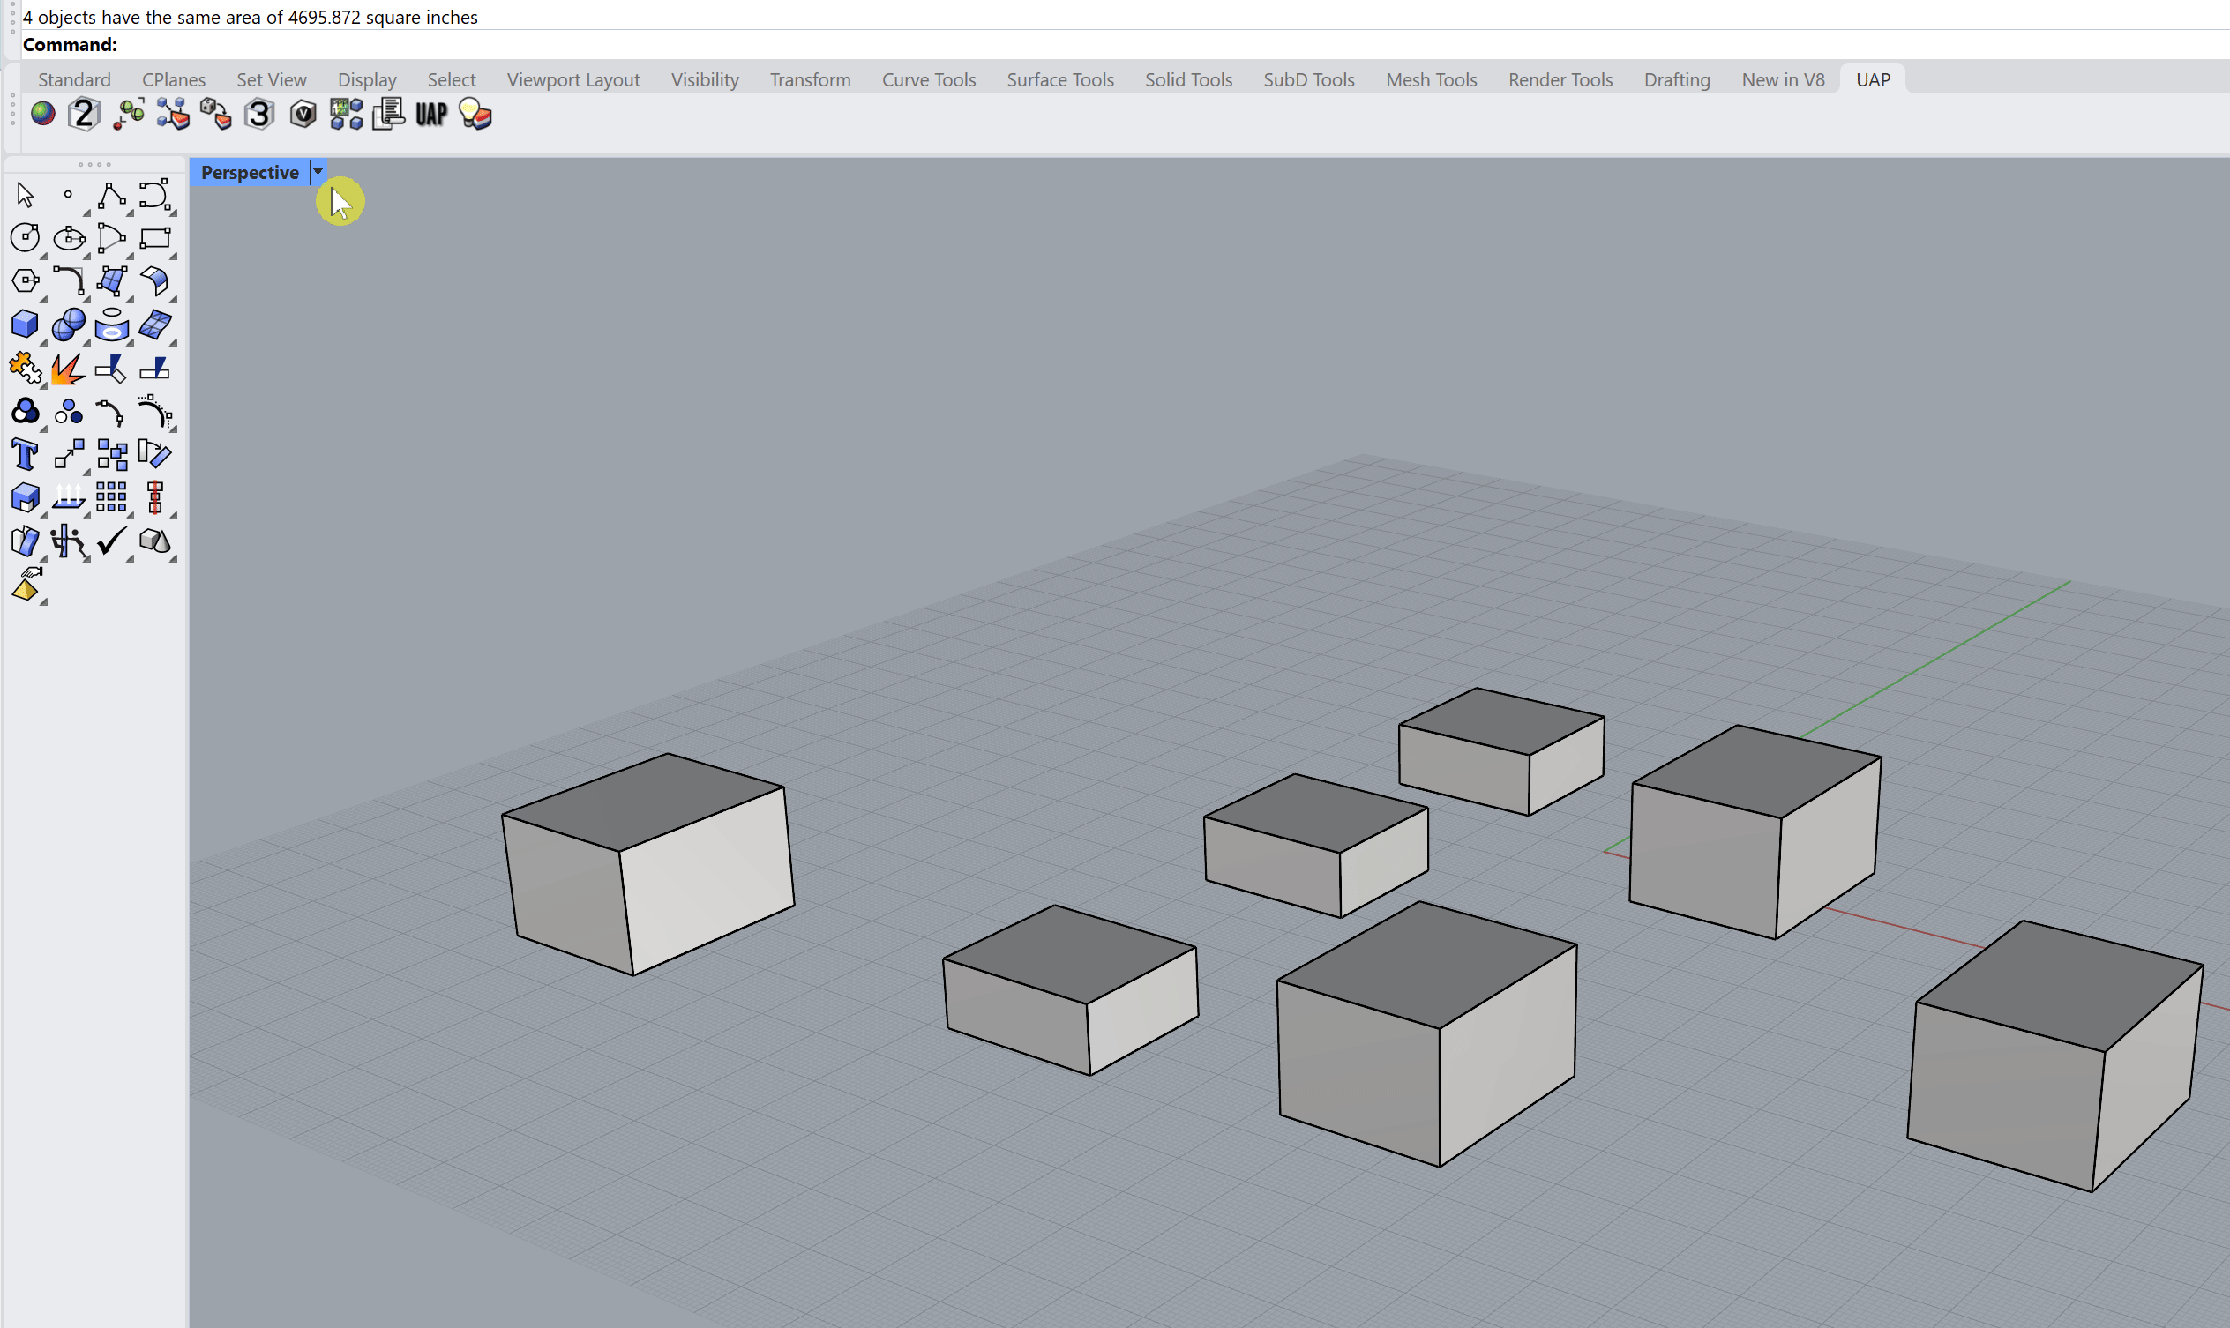Select the Fillet Surface tool
The width and height of the screenshot is (2230, 1328).
(155, 281)
